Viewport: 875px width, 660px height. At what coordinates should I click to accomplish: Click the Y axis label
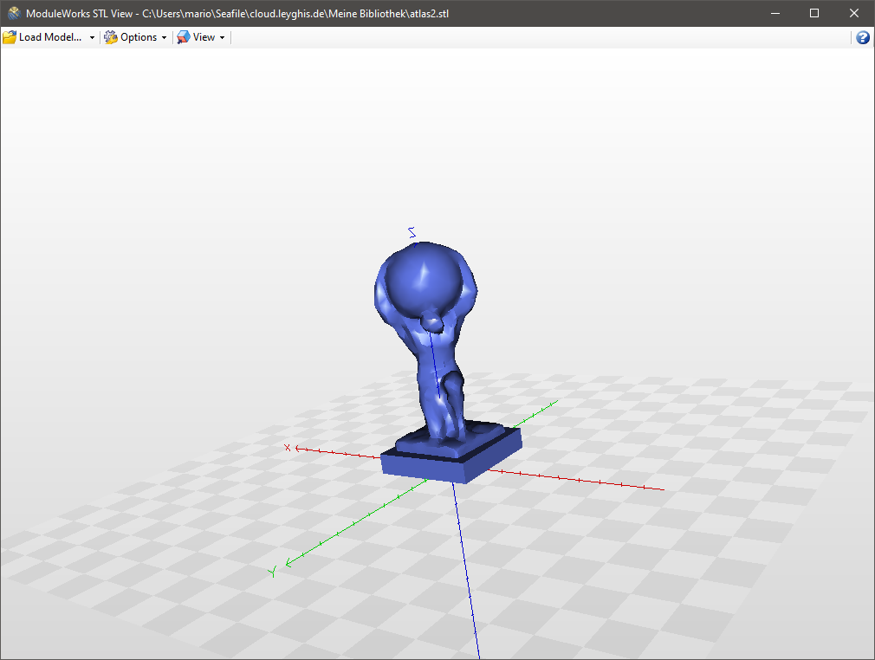(273, 572)
